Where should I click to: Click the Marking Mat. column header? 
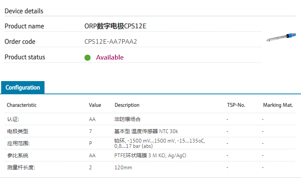pyautogui.click(x=278, y=105)
